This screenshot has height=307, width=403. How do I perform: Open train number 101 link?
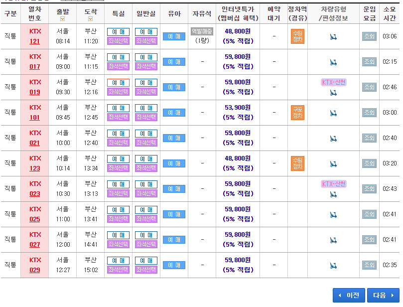pyautogui.click(x=35, y=118)
